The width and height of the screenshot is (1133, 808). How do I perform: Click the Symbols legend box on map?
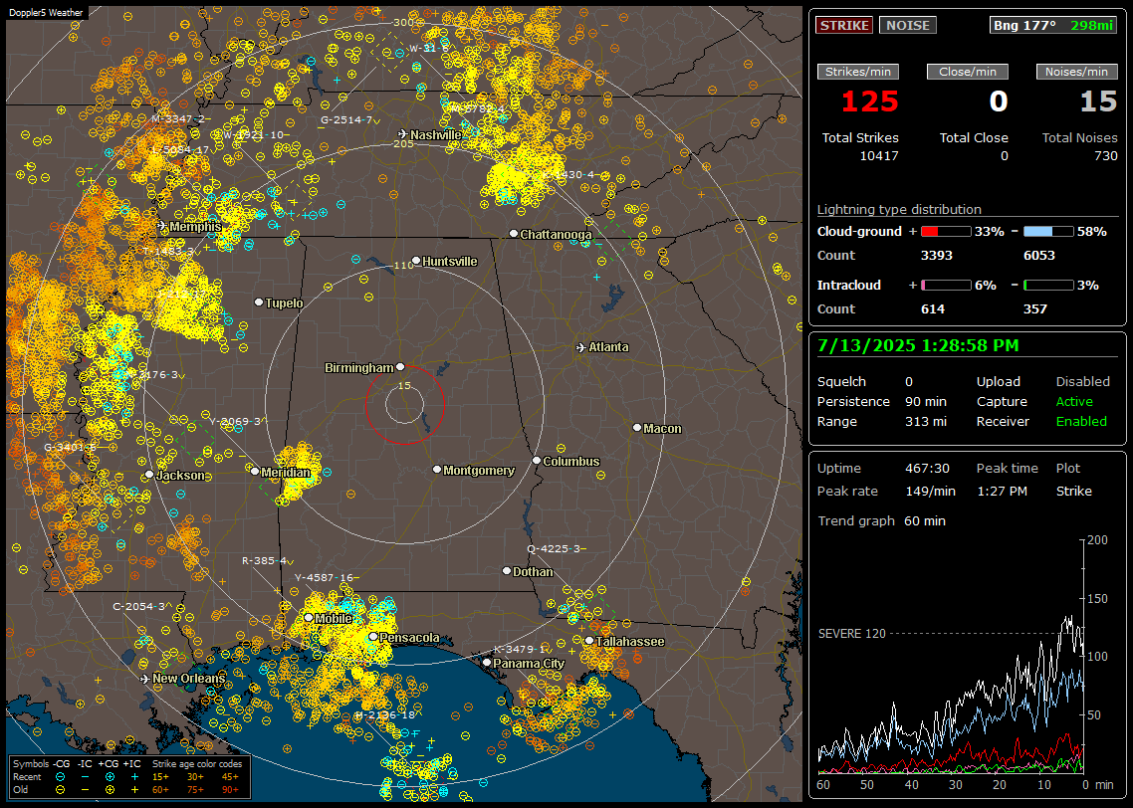tap(130, 777)
